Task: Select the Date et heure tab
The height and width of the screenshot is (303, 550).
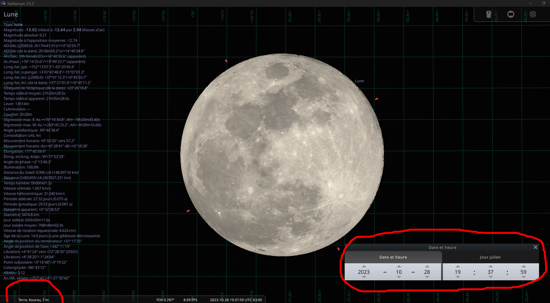Action: click(x=393, y=257)
